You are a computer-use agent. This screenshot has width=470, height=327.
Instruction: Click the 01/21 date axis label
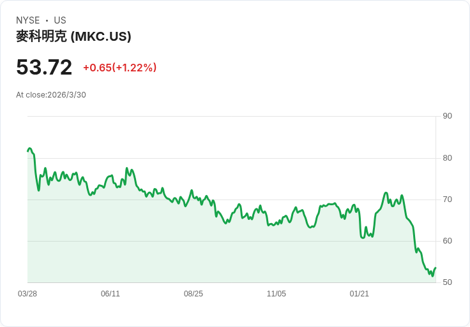pos(360,294)
